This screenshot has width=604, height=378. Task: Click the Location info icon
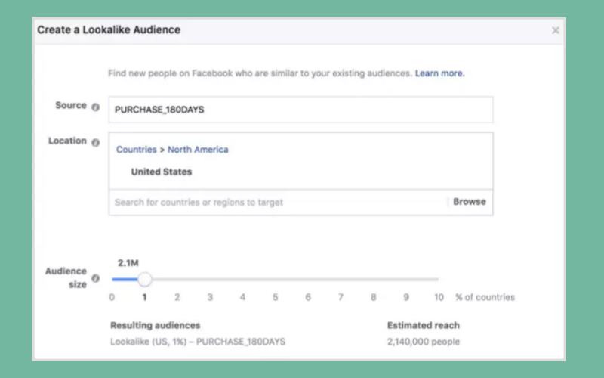pos(96,142)
